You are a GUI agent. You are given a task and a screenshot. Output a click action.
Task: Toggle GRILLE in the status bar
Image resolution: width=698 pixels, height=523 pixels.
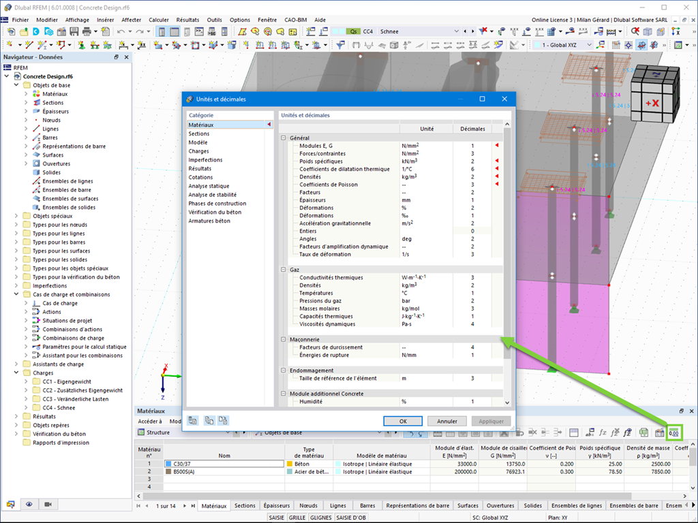tap(297, 518)
